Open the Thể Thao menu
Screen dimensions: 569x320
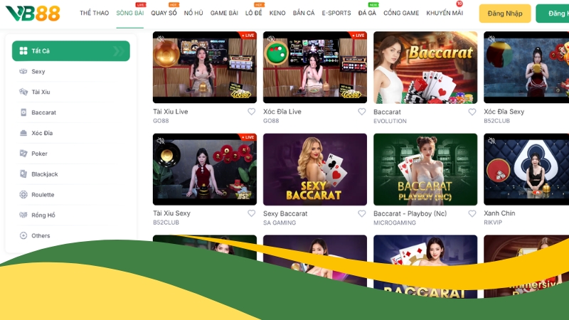coord(94,13)
